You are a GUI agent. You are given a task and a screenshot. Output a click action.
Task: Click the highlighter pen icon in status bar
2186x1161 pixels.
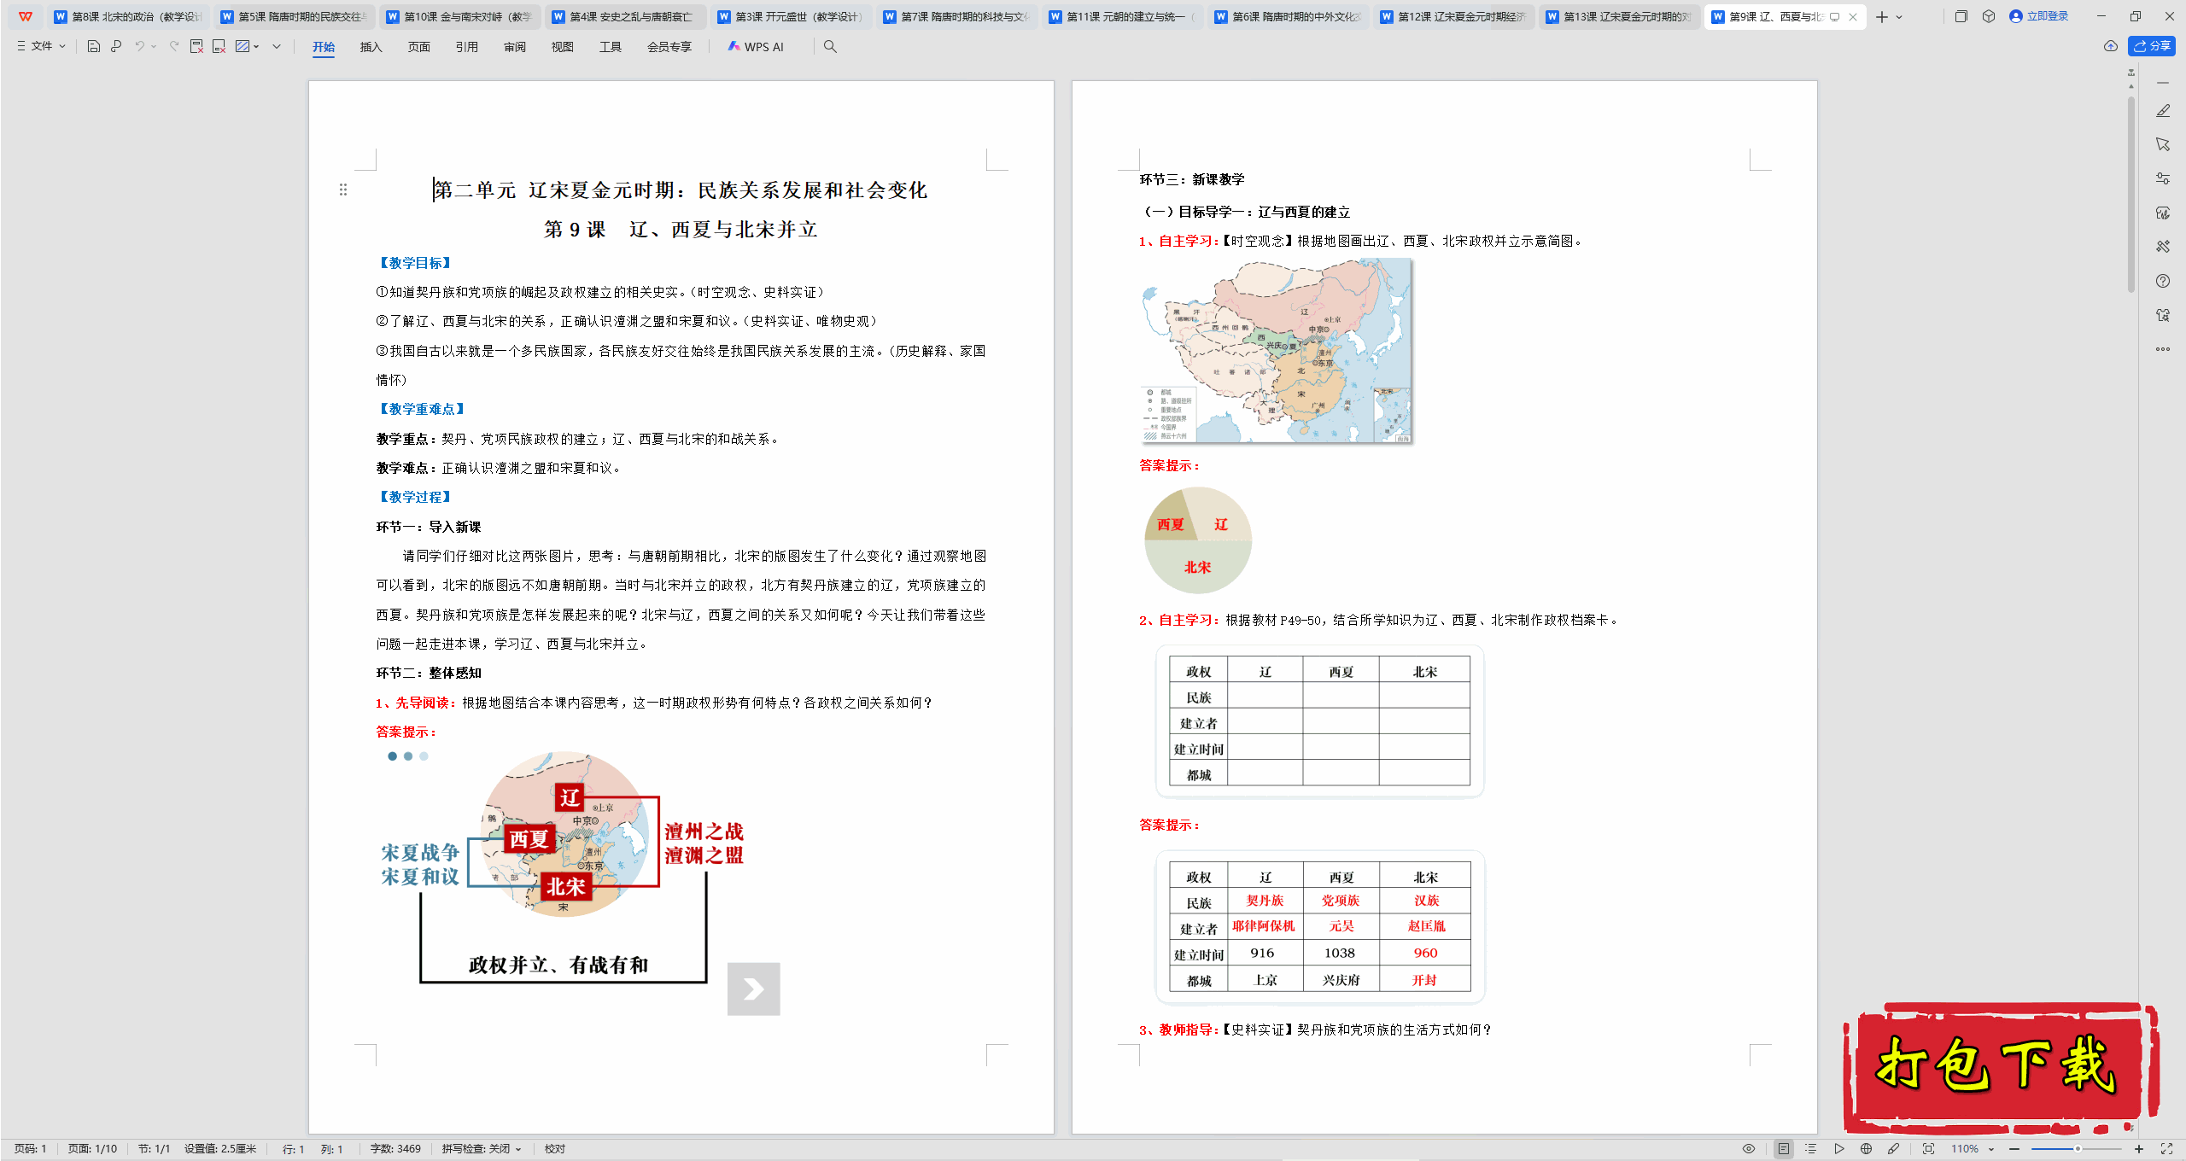[x=1894, y=1149]
